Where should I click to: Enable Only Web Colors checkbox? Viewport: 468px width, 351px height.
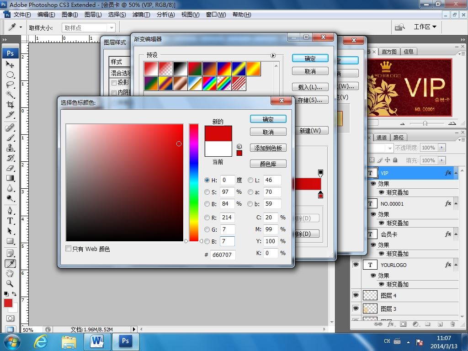(x=69, y=249)
